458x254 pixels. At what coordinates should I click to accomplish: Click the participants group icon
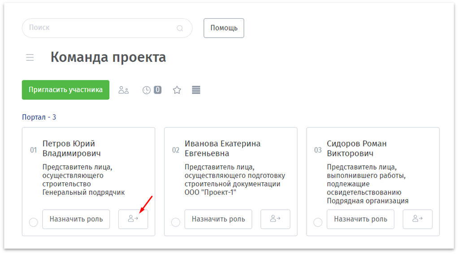click(123, 90)
